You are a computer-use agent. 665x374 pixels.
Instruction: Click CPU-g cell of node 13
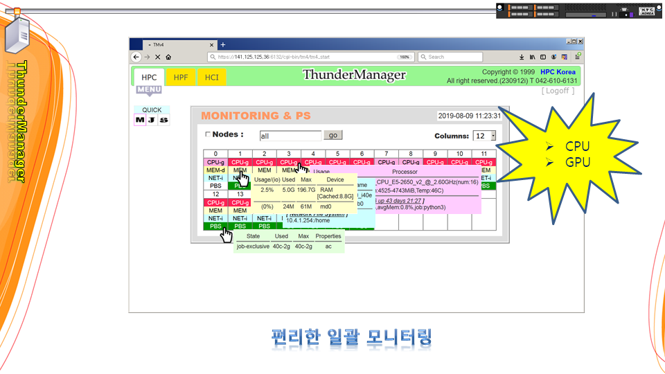tap(240, 203)
